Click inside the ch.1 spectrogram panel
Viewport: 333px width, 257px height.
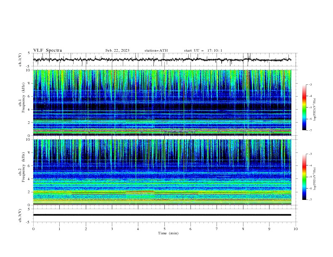pos(162,102)
